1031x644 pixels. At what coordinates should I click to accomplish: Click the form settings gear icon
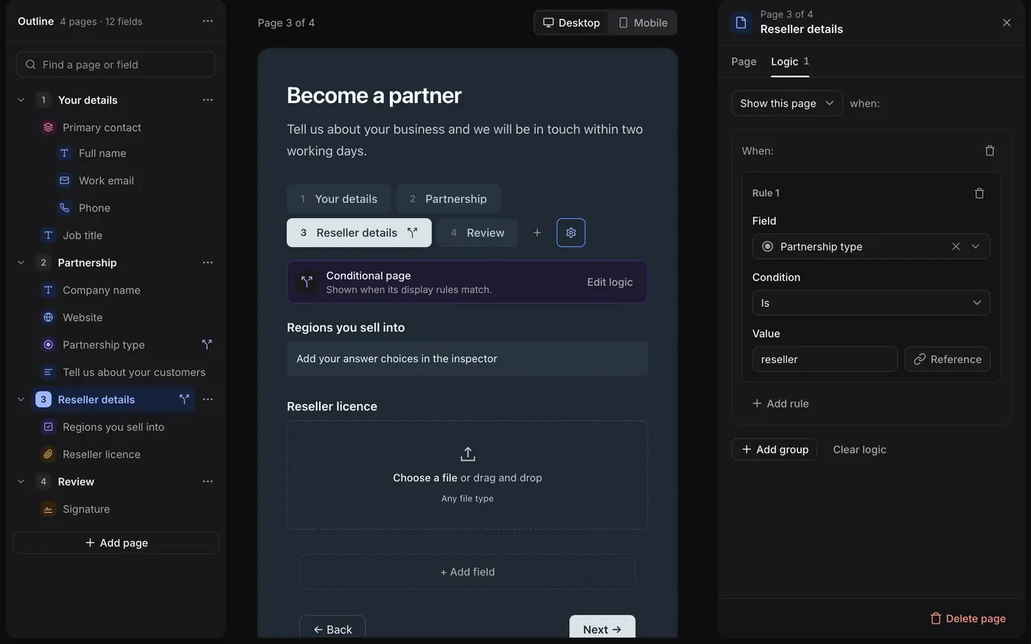pyautogui.click(x=571, y=233)
